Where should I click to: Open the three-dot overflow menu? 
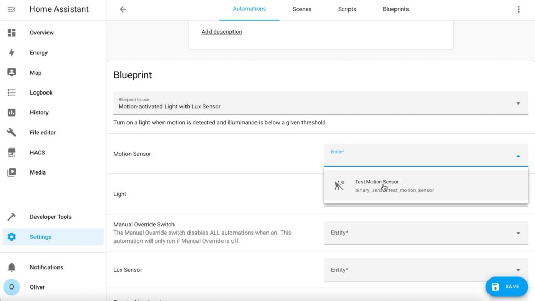(x=519, y=9)
